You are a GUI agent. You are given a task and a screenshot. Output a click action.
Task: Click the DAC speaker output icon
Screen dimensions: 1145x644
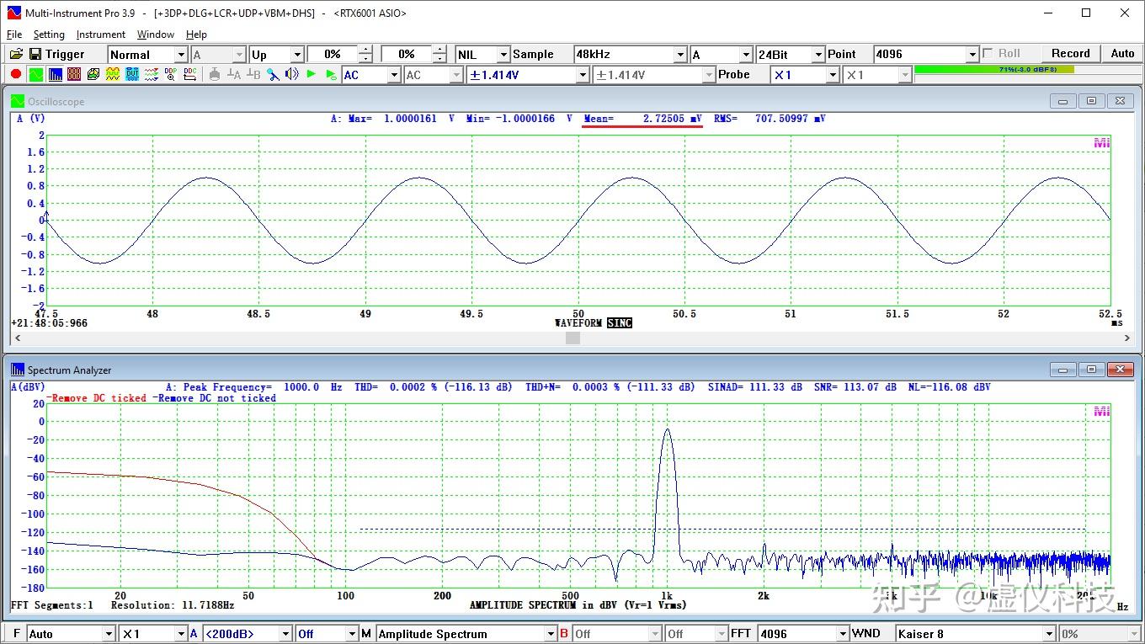click(292, 74)
